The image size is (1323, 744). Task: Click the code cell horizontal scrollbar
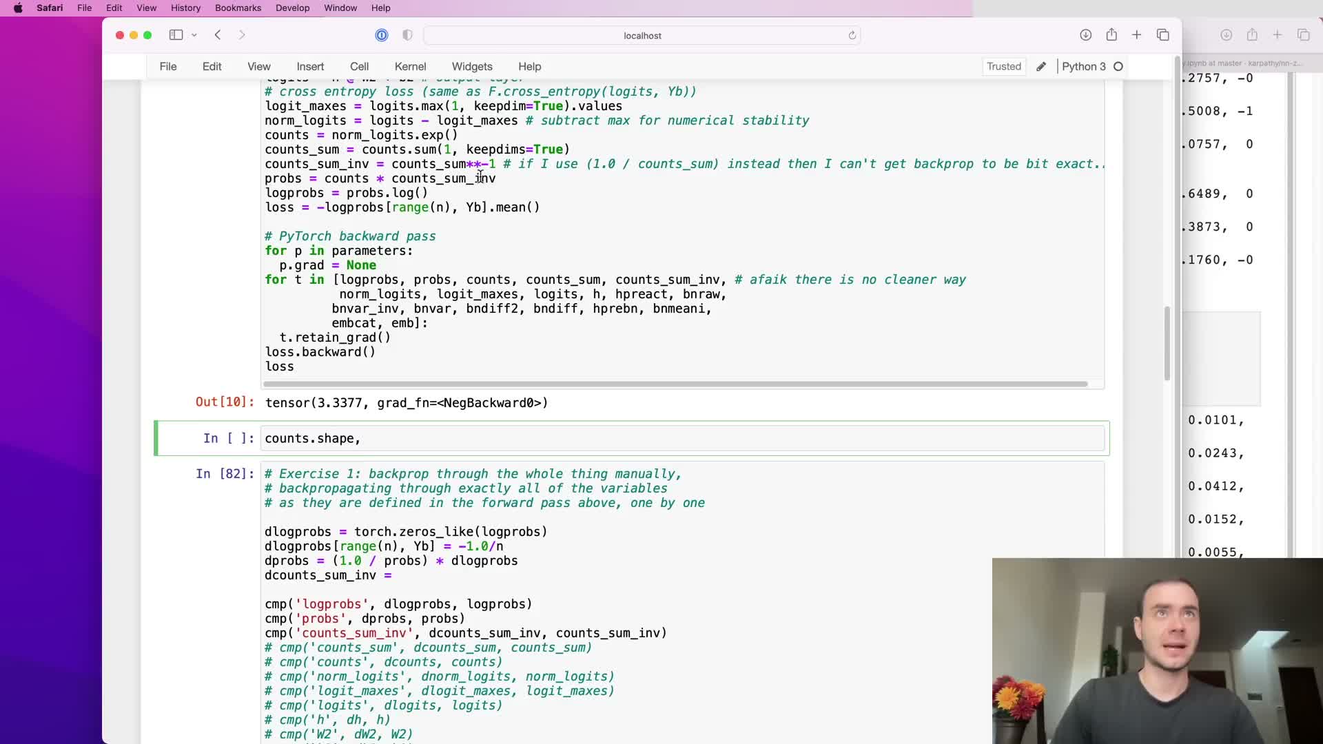click(675, 384)
